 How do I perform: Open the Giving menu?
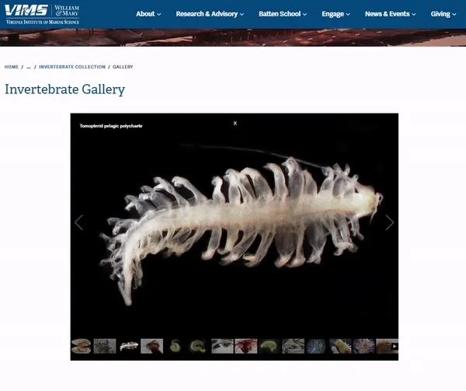coord(443,14)
